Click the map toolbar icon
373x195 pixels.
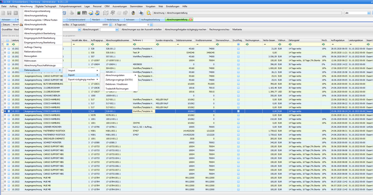[106, 13]
